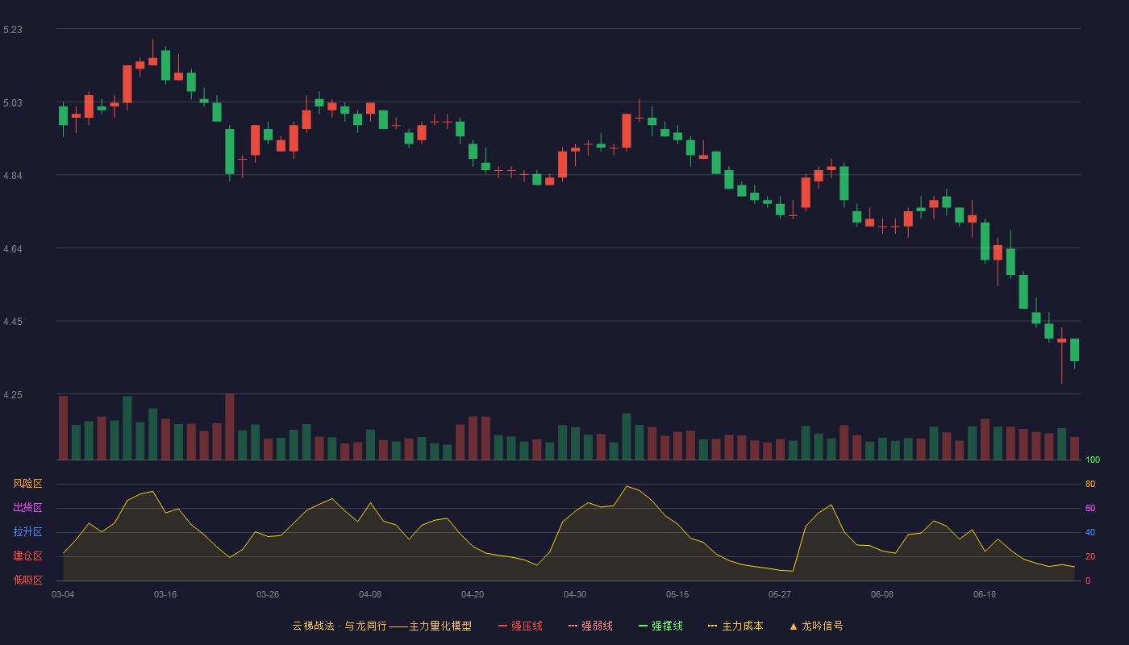This screenshot has width=1129, height=645.
Task: Toggle the 强压线 legend entry
Action: (x=520, y=626)
